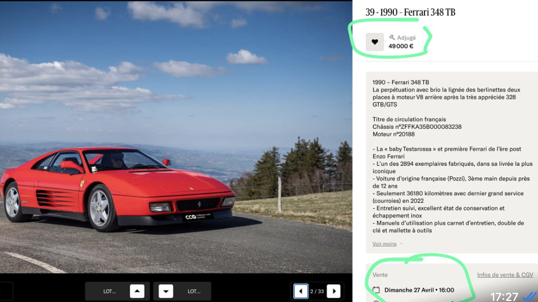
Task: Go to the next photo with the right arrow
Action: tap(334, 291)
